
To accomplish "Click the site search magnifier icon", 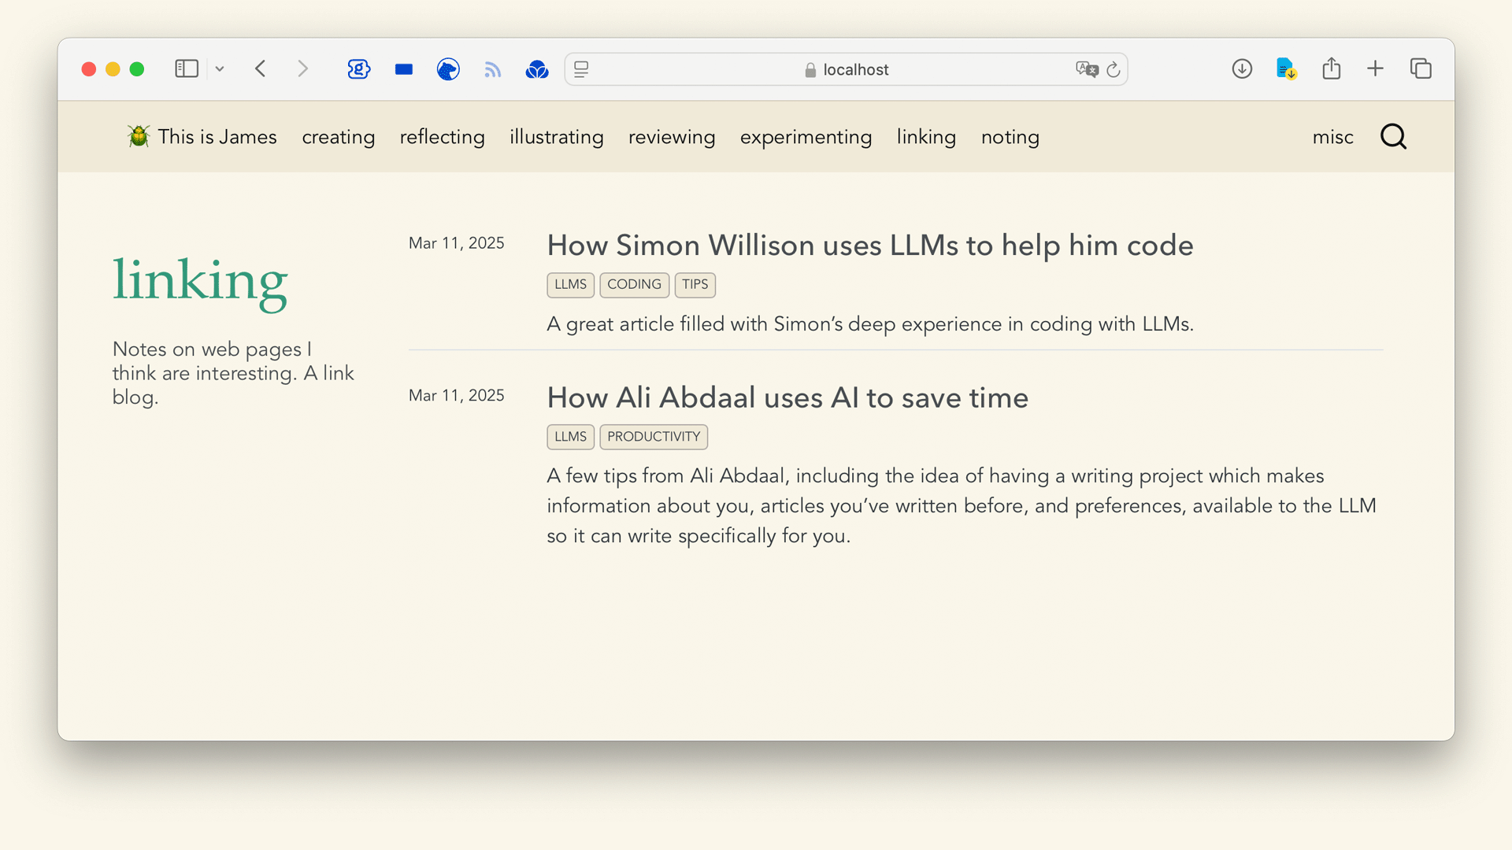I will point(1393,136).
